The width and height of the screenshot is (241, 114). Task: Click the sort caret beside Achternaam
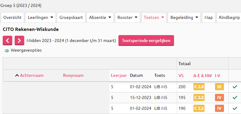coord(17,75)
